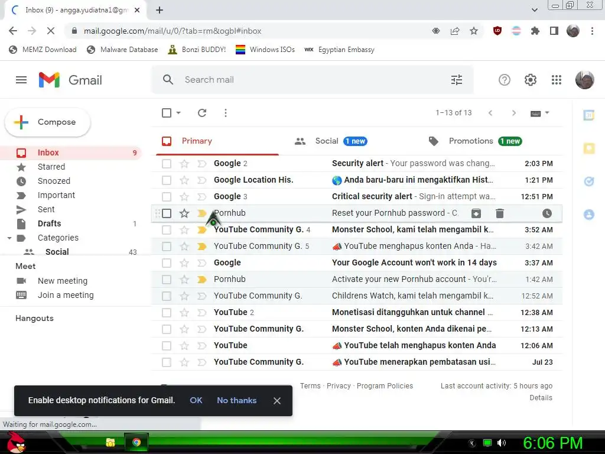This screenshot has height=454, width=605.
Task: Click the volume speaker icon in system tray
Action: (502, 443)
